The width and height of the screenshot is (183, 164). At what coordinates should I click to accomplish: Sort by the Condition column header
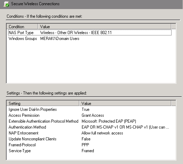pyautogui.click(x=22, y=27)
